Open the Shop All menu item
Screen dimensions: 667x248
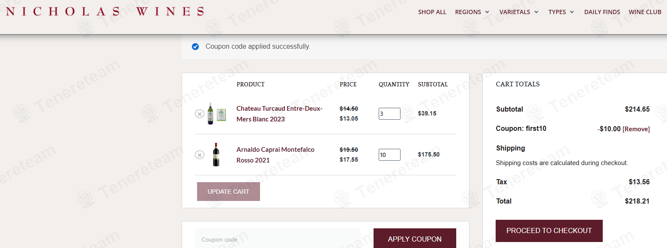tap(432, 12)
